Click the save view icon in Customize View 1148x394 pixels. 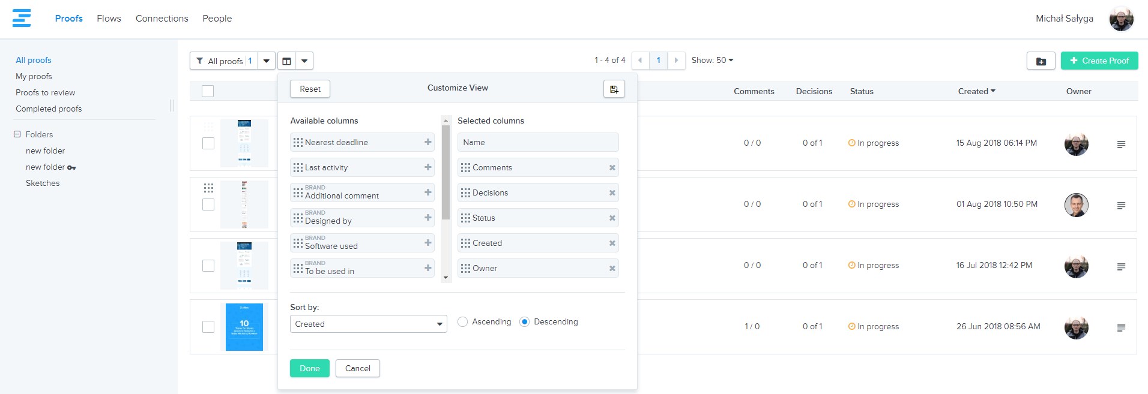pyautogui.click(x=614, y=89)
